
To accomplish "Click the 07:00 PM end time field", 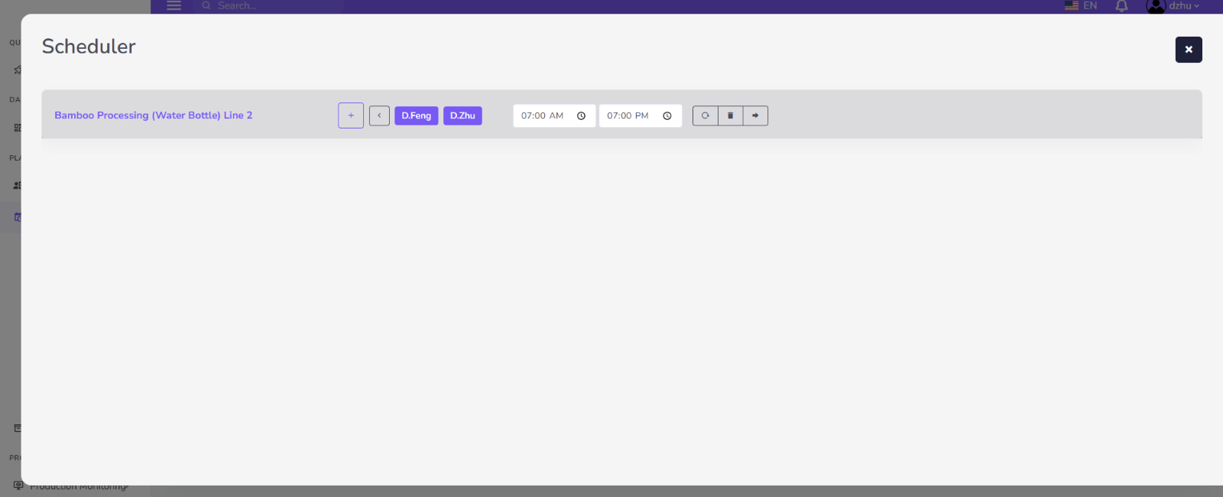I will (628, 115).
